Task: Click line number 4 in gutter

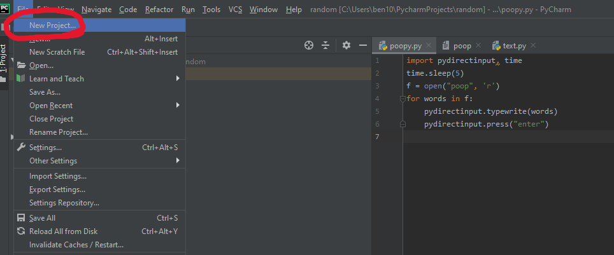Action: point(377,99)
